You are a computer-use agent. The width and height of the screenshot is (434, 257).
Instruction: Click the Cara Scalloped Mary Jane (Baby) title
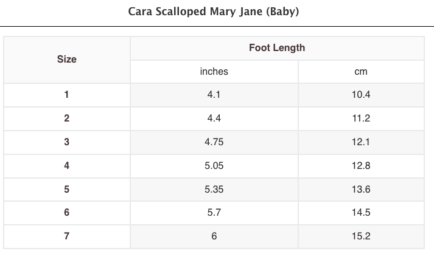[x=214, y=12]
